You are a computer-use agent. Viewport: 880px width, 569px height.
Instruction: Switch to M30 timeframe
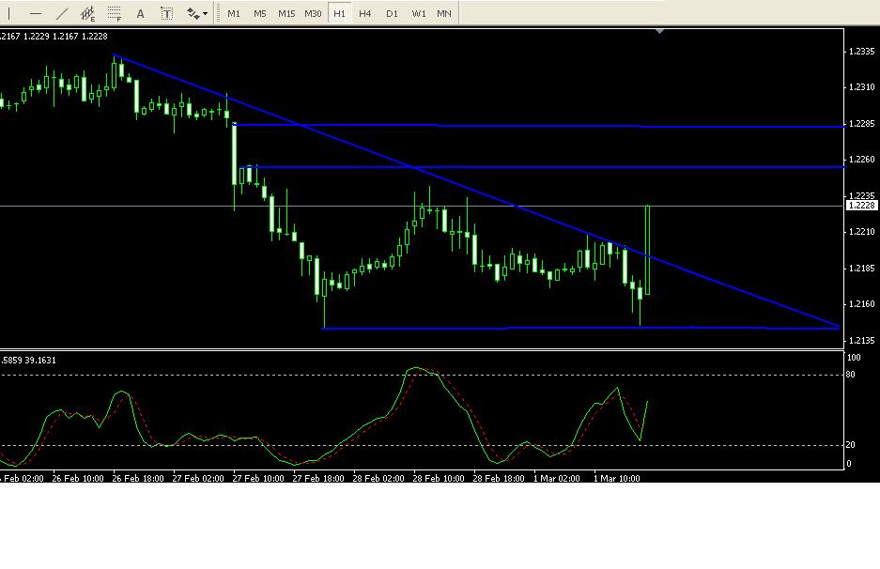pos(313,13)
